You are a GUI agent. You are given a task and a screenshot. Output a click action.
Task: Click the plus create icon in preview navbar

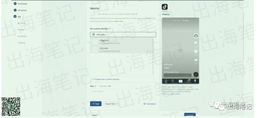point(181,81)
